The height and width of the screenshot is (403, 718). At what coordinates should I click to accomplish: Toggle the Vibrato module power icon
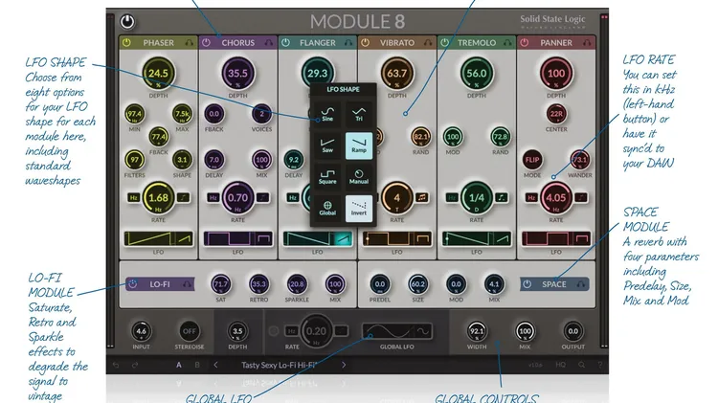(365, 42)
